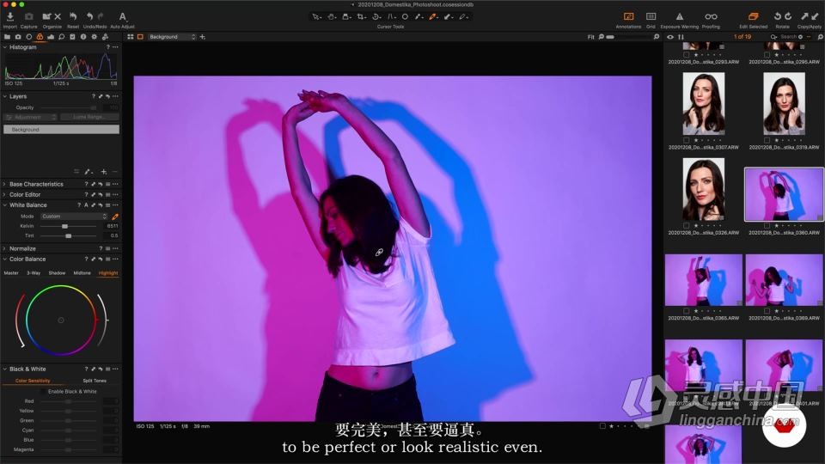Click the Copy adjustments arrow icon
Image resolution: width=825 pixels, height=464 pixels.
pos(804,17)
